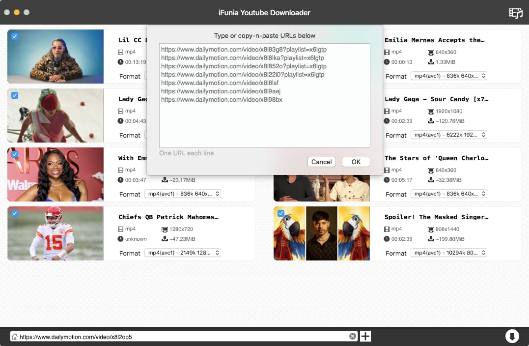
Task: Click inside the multi-URL text area
Action: coord(264,123)
